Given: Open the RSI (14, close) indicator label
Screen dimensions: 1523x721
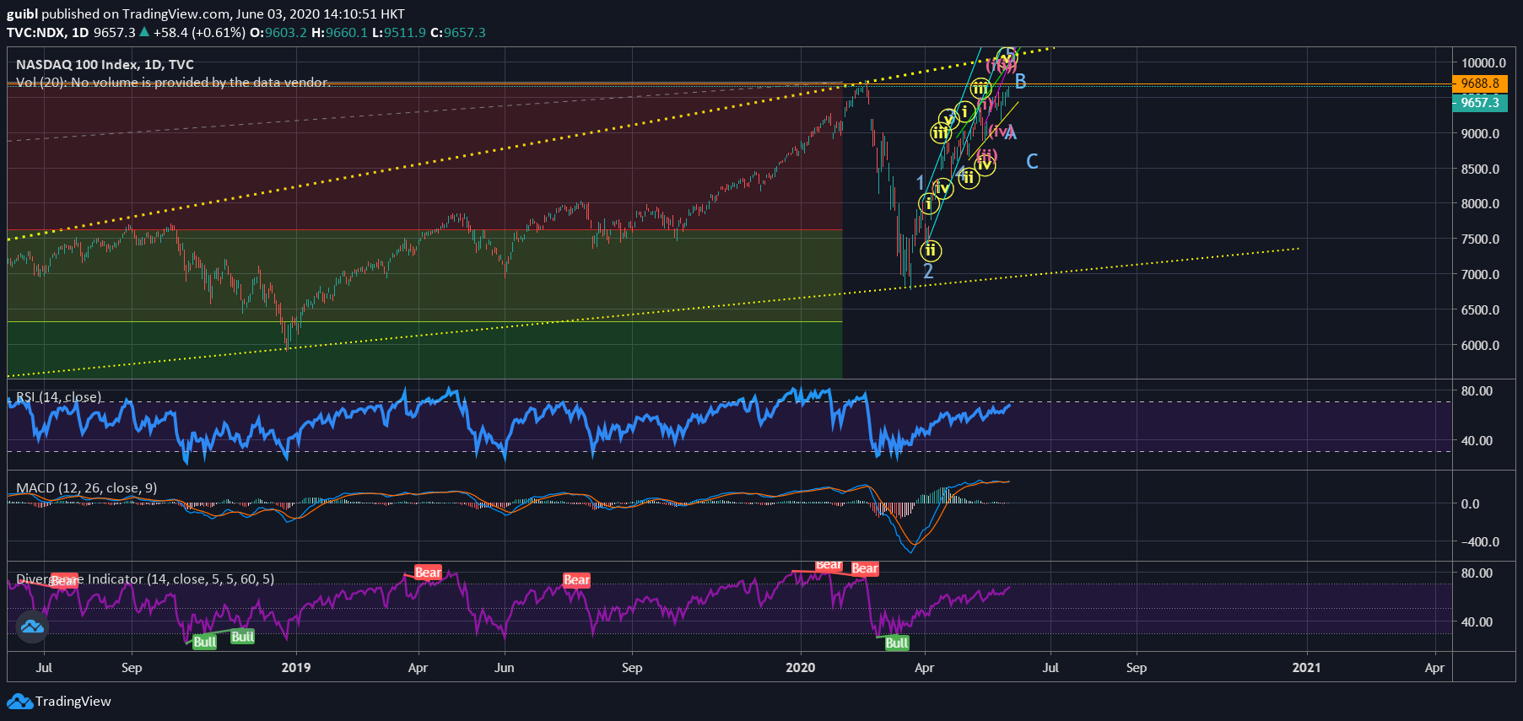Looking at the screenshot, I should [x=59, y=397].
